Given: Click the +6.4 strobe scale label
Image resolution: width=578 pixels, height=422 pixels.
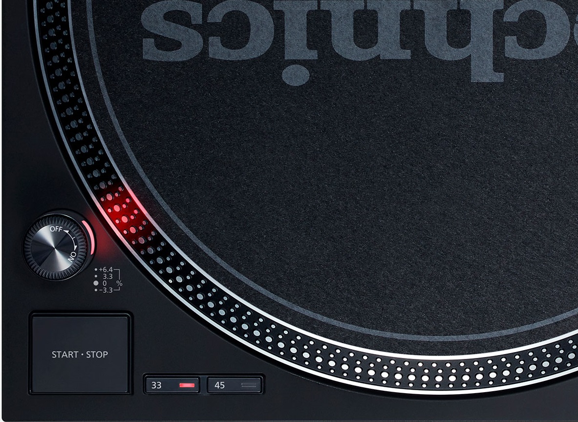Looking at the screenshot, I should coord(106,269).
